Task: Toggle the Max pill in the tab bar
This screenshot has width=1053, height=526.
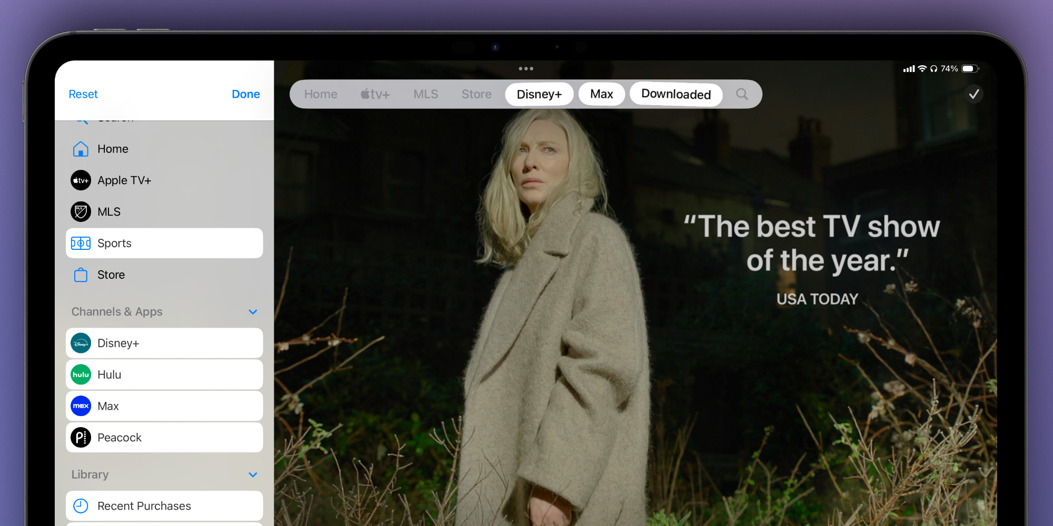Action: click(x=601, y=94)
